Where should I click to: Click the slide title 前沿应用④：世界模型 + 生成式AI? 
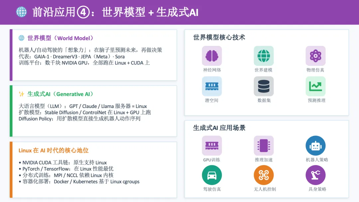[115, 12]
